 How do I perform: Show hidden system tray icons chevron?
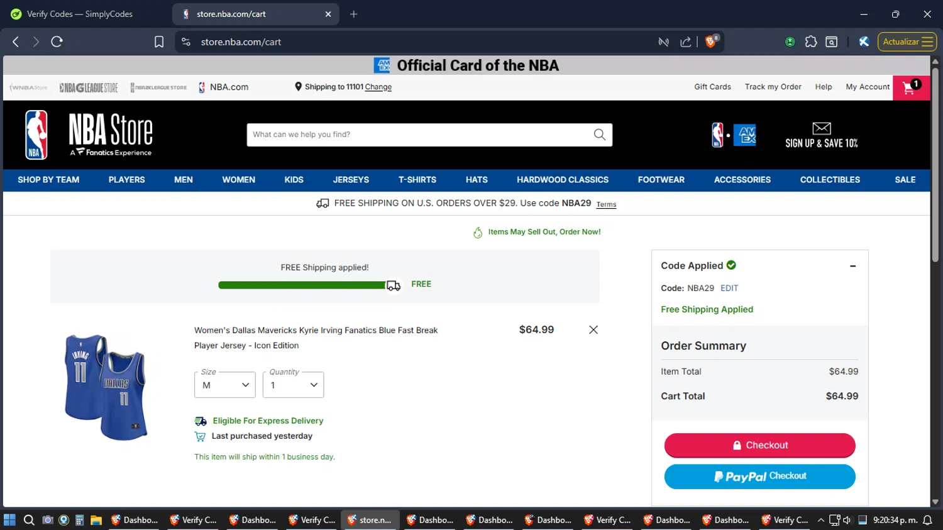point(820,520)
